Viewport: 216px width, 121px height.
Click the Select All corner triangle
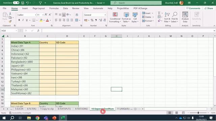(x=3, y=36)
